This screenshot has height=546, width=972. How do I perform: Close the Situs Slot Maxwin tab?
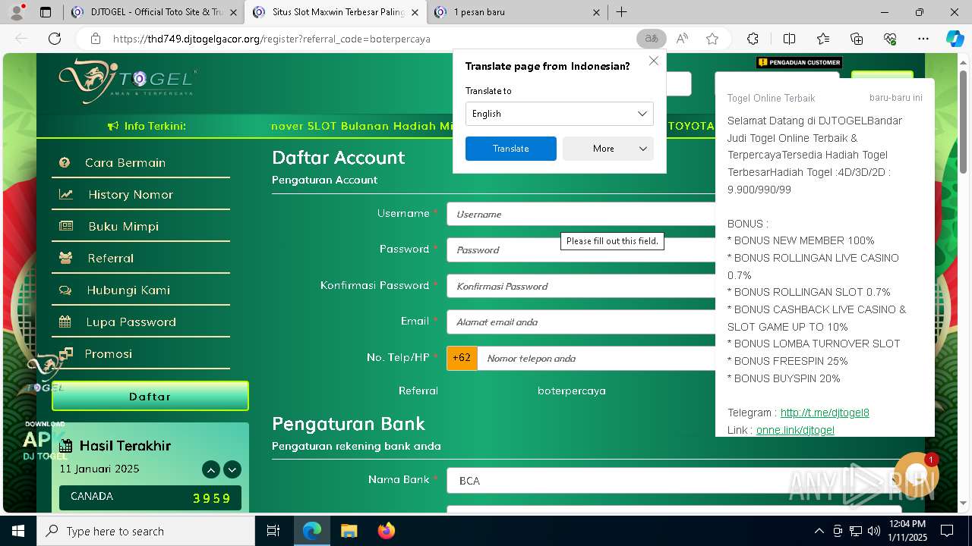point(415,12)
